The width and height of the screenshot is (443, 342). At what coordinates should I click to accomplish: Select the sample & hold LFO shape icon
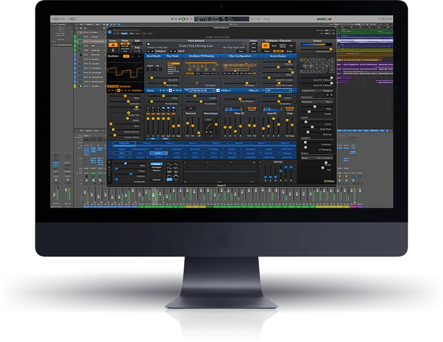(176, 172)
